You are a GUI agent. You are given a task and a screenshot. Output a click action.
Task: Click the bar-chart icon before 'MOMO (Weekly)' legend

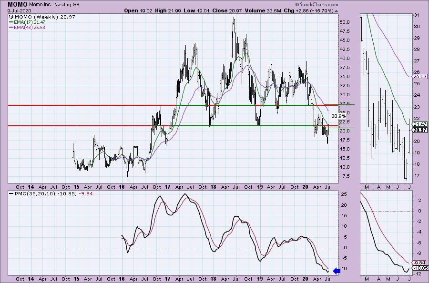tap(11, 17)
